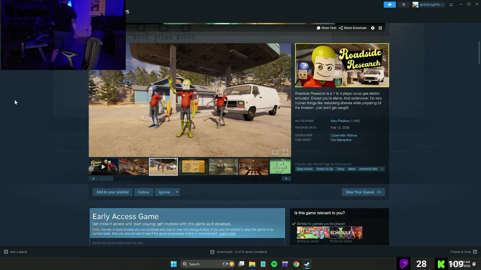Click Add to your wishlist
Image resolution: width=481 pixels, height=270 pixels.
(x=112, y=192)
